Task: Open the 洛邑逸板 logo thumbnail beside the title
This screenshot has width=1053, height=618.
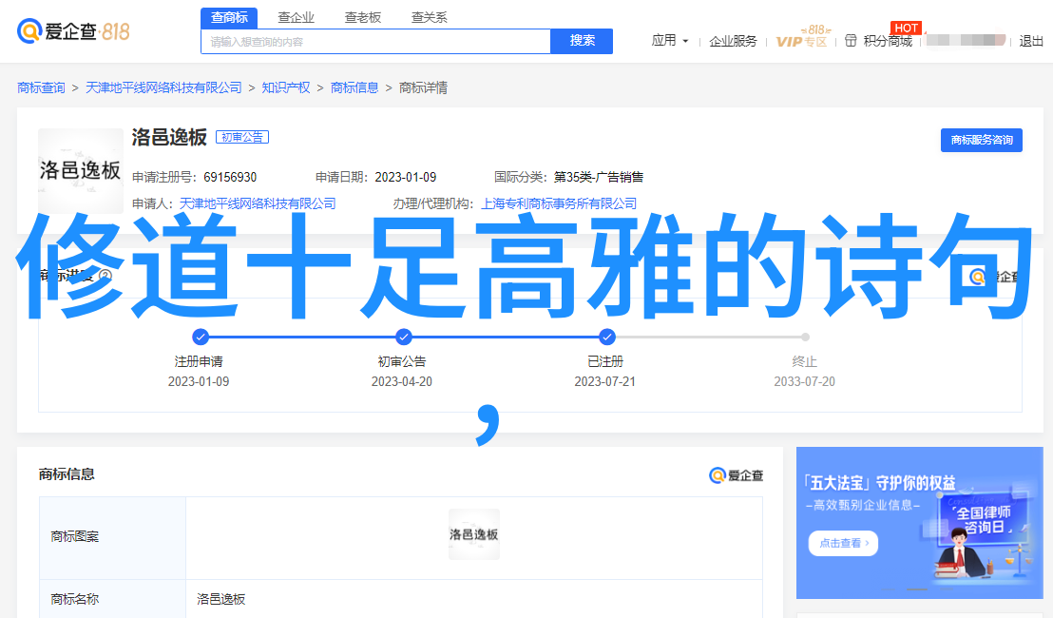Action: [81, 170]
